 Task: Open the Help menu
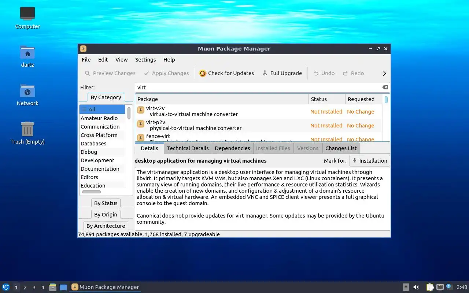[169, 60]
